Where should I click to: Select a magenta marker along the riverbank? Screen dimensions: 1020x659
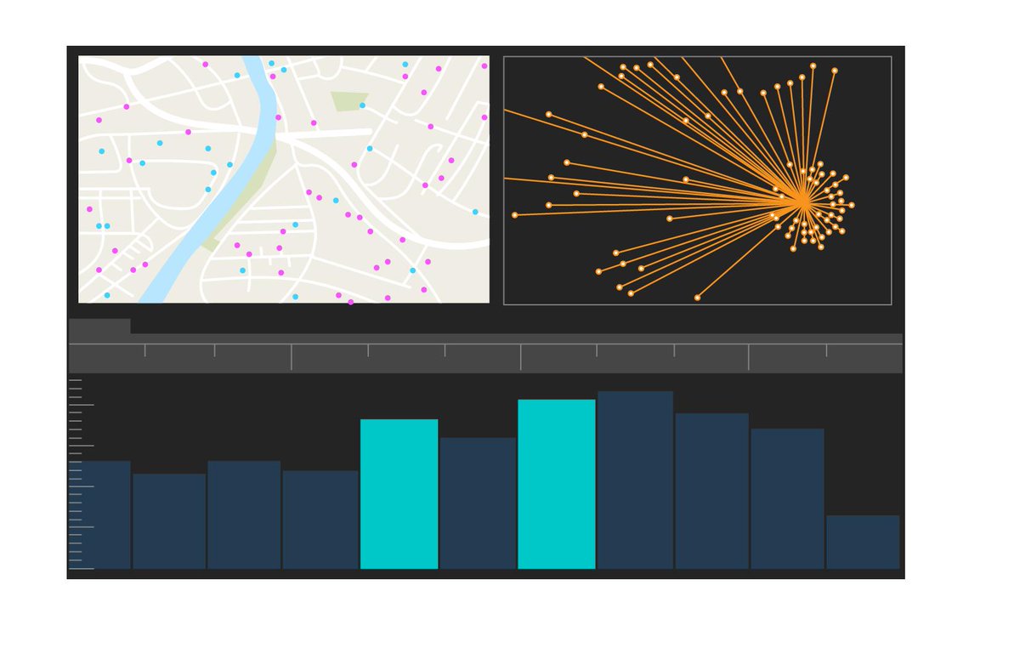pyautogui.click(x=278, y=116)
